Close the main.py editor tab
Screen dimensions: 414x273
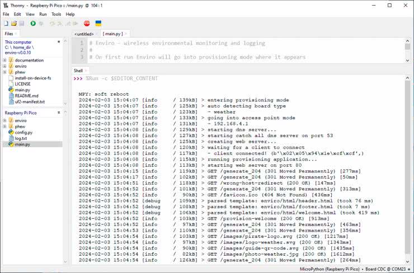click(126, 34)
